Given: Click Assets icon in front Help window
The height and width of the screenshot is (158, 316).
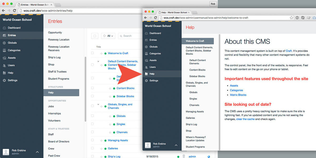Looking at the screenshot, I should pyautogui.click(x=146, y=60).
